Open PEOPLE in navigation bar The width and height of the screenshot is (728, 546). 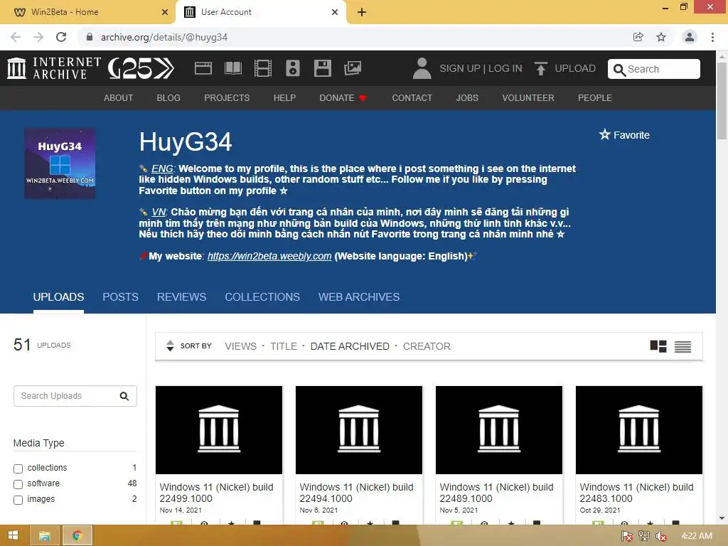(595, 98)
